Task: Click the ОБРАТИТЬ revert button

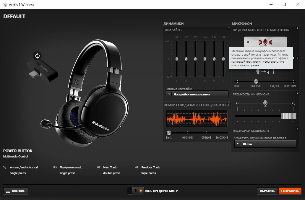Action: (x=267, y=191)
